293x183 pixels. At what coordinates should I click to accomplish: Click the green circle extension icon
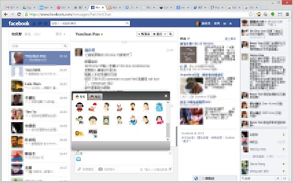(273, 14)
